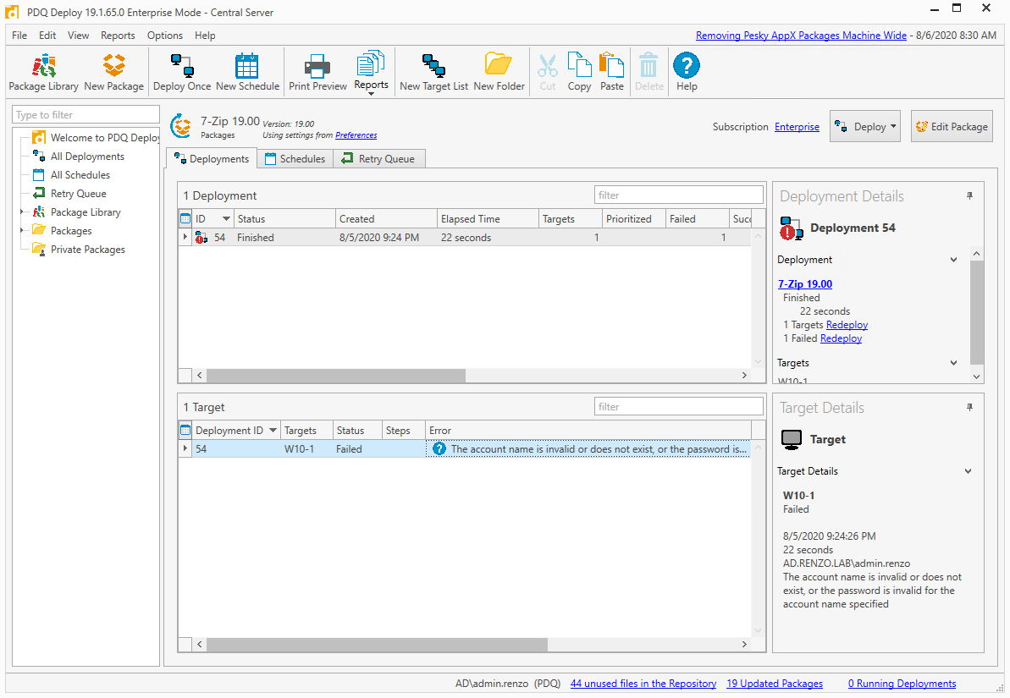The height and width of the screenshot is (698, 1010).
Task: Expand the Package Library tree node
Action: pos(21,212)
